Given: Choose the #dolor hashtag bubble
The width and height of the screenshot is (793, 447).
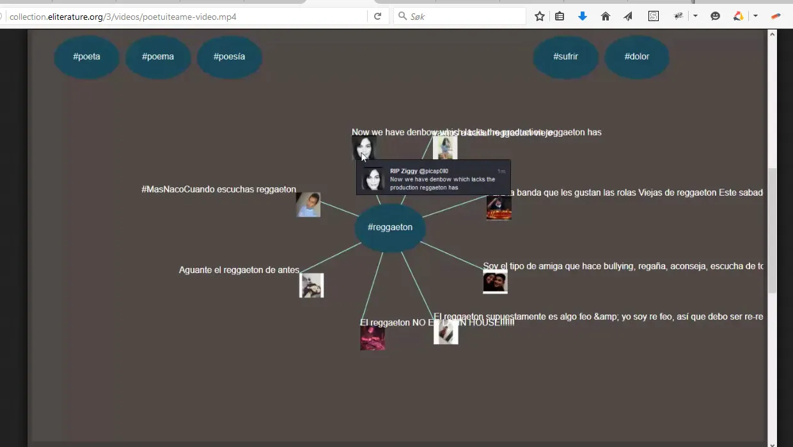Looking at the screenshot, I should coord(636,57).
